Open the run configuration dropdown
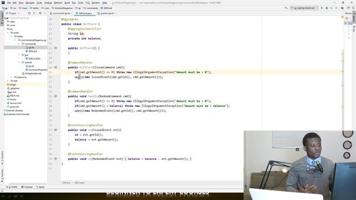 point(304,8)
